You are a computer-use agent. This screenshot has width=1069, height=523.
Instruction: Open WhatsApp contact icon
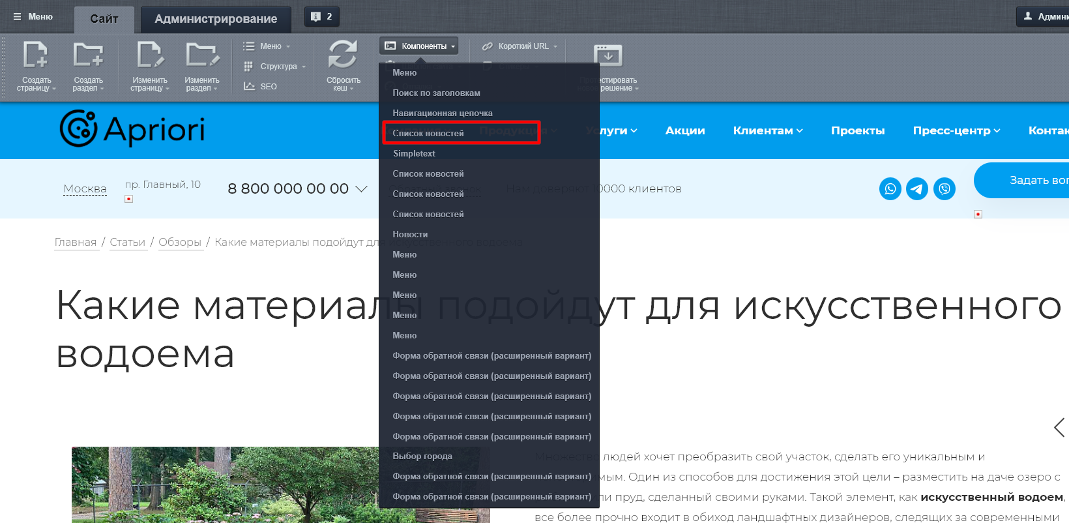(x=890, y=189)
